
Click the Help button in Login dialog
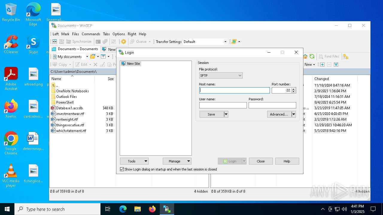coord(287,161)
